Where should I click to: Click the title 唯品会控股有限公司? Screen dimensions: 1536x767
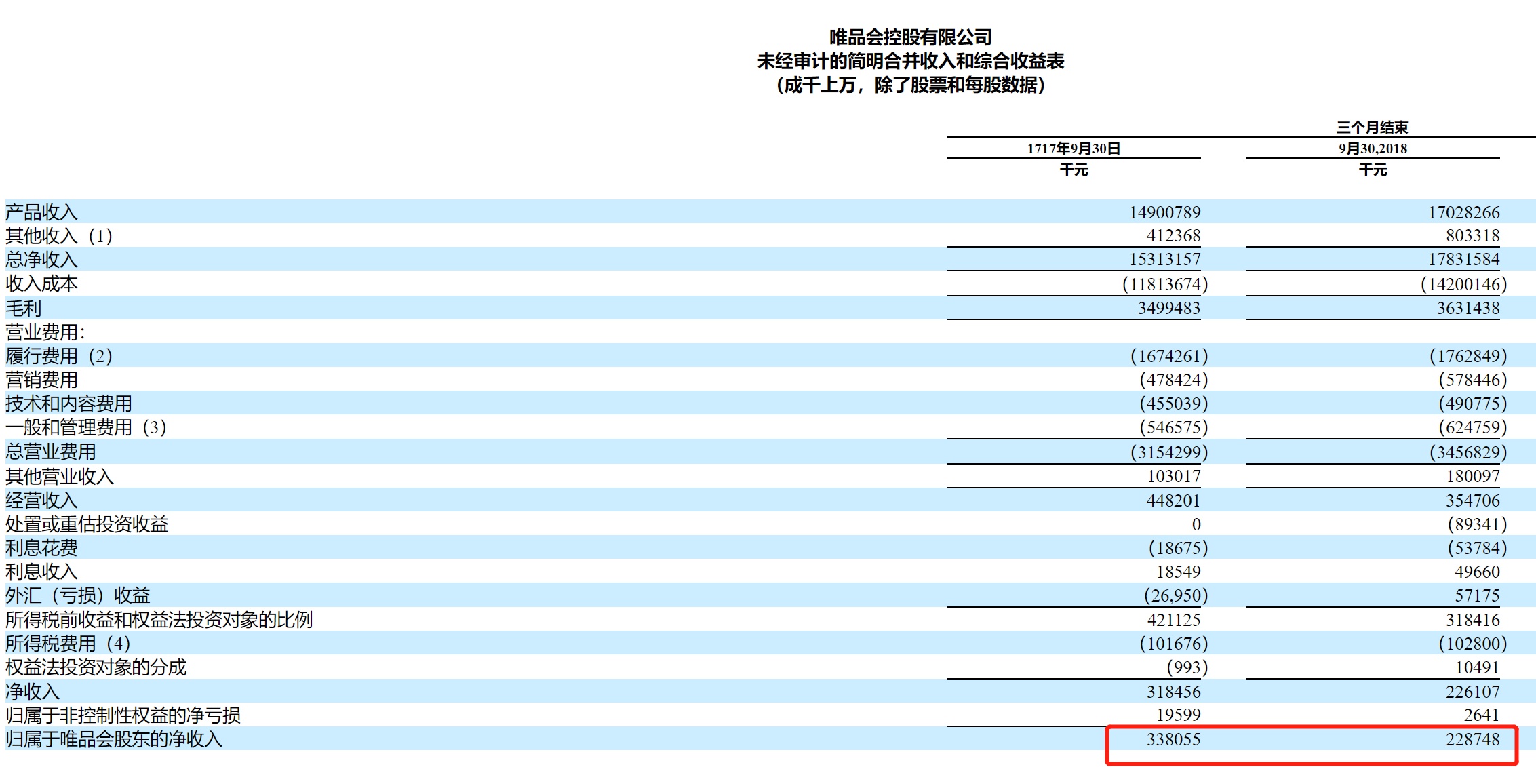pyautogui.click(x=910, y=37)
